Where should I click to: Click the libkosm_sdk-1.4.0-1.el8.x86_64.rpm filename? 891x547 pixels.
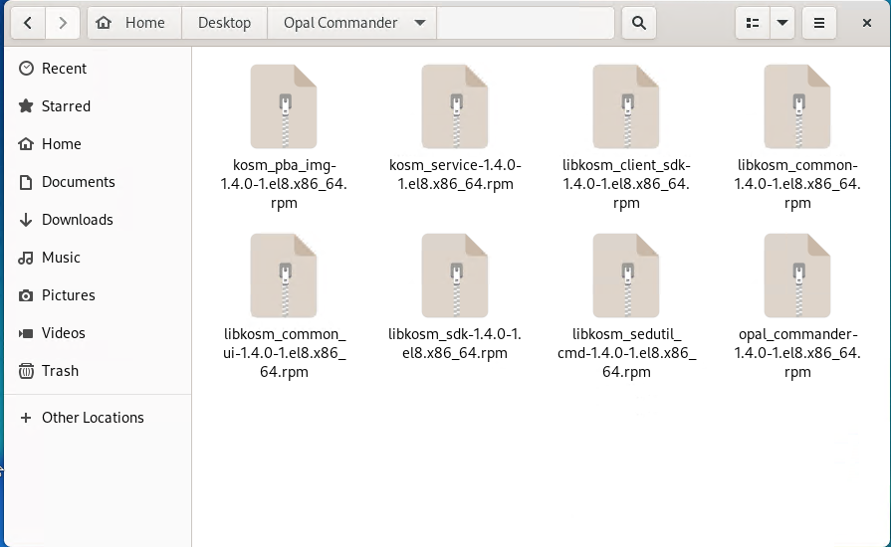coord(455,343)
